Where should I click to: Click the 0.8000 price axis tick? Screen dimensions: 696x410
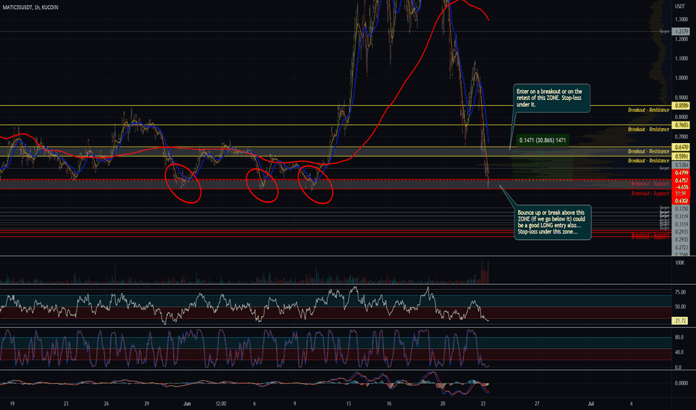pyautogui.click(x=681, y=118)
